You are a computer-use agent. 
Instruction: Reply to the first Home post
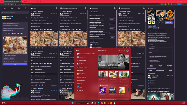pos(32,48)
